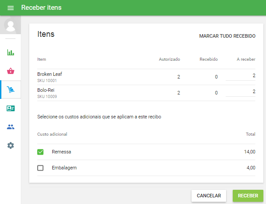Open the user profile avatar
This screenshot has height=204, width=266.
[x=10, y=25]
